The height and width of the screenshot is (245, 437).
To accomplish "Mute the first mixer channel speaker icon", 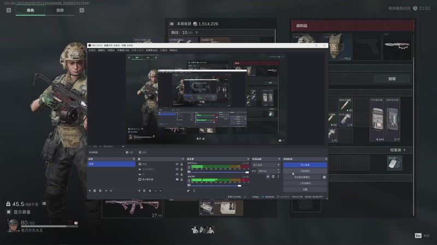I will (189, 172).
